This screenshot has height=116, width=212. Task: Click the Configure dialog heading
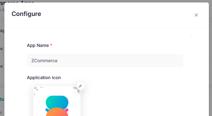(26, 14)
